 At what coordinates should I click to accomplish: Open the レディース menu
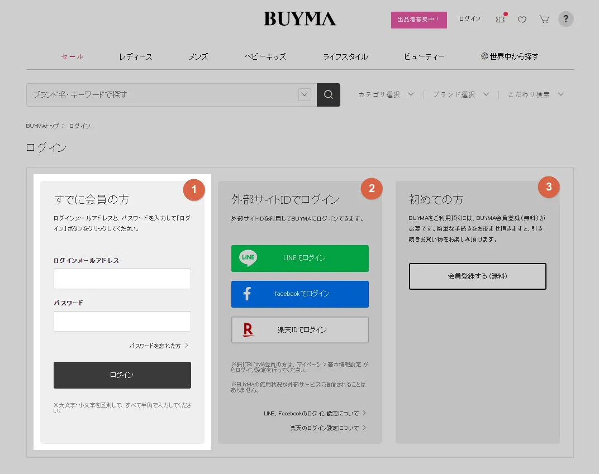click(136, 56)
